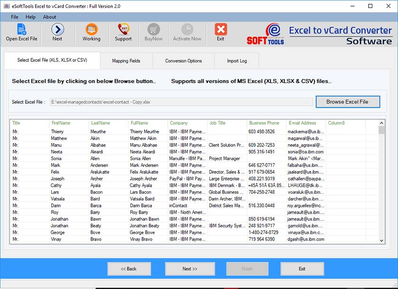Viewport: 398px width, 289px height.
Task: Click the vertical scrollbar thumb
Action: click(381, 130)
